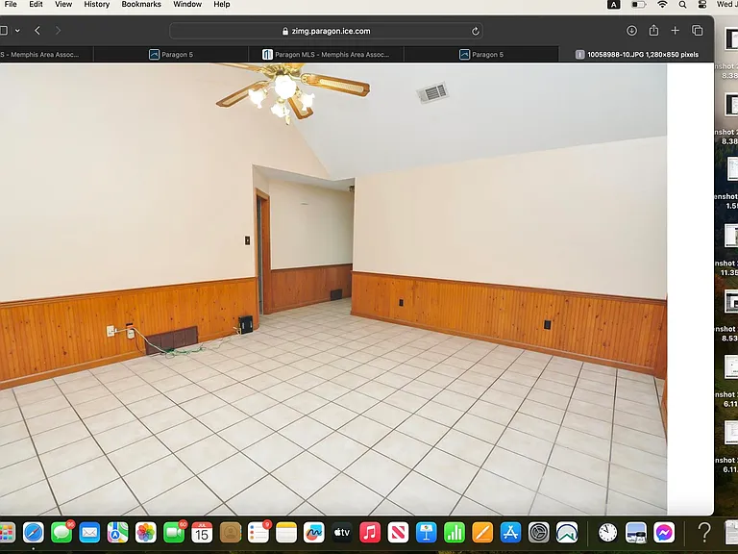This screenshot has height=554, width=738.
Task: Open Calendar showing 15 in Dock
Action: tap(202, 533)
